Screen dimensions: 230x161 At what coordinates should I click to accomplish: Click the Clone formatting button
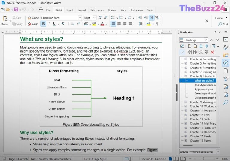(33, 18)
